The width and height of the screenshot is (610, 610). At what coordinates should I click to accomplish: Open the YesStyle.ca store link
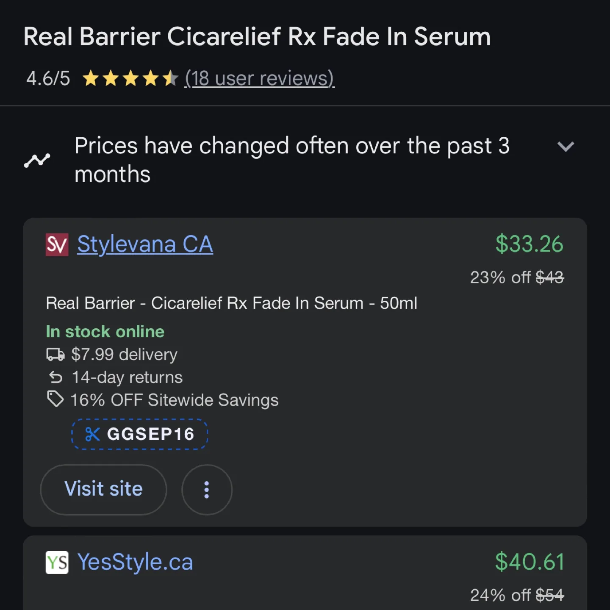point(135,563)
